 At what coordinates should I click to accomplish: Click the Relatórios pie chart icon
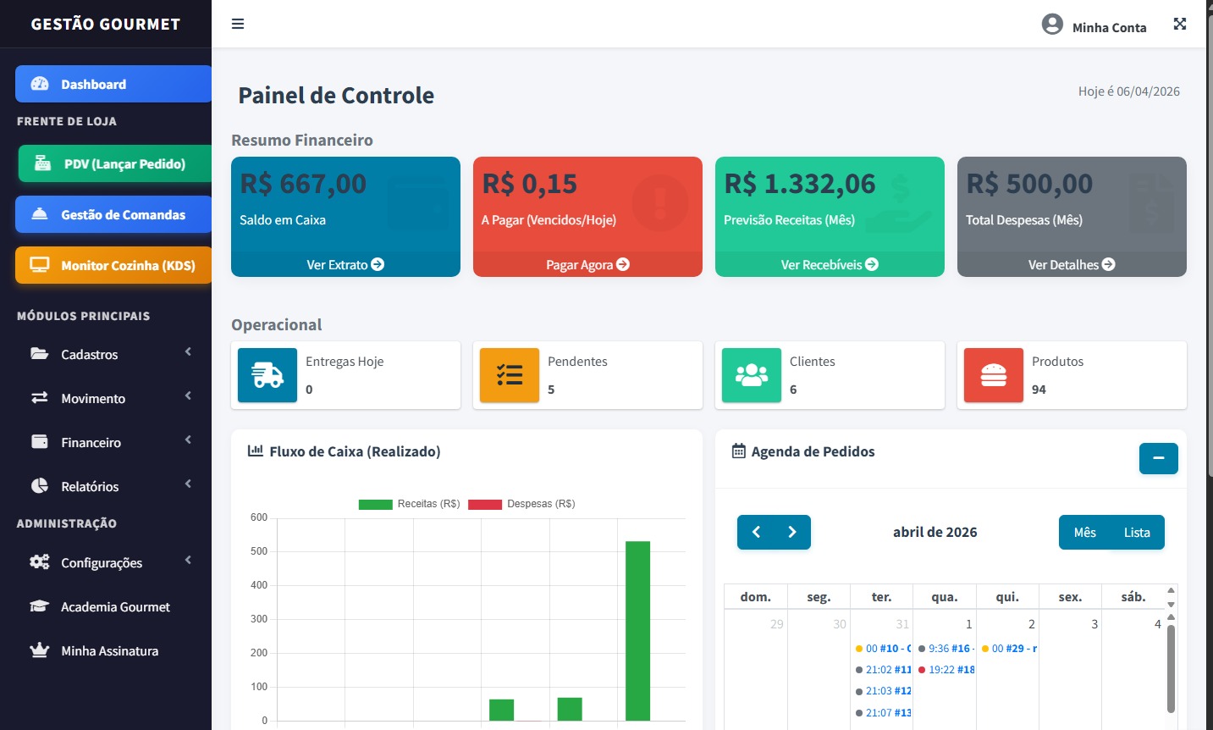tap(40, 485)
